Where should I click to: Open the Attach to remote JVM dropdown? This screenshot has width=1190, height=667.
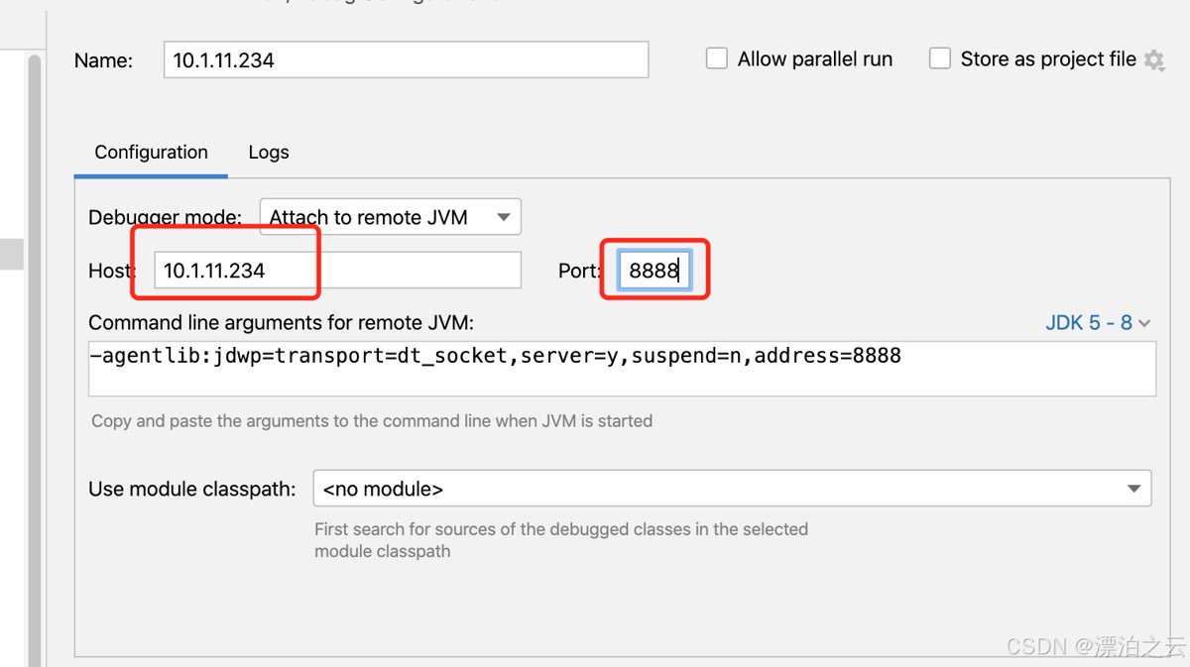click(x=390, y=217)
